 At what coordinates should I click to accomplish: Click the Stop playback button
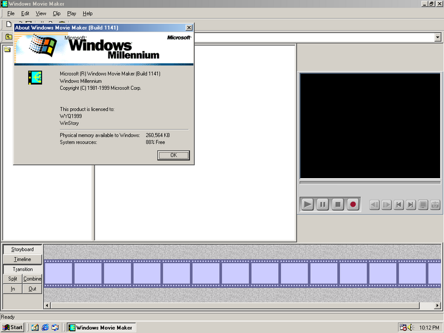pyautogui.click(x=337, y=204)
